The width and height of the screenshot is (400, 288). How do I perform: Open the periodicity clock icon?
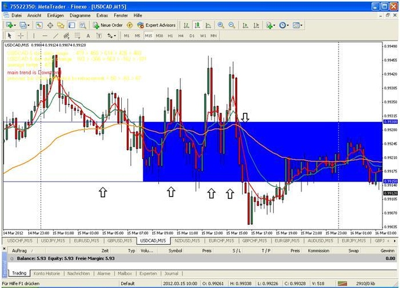click(282, 25)
